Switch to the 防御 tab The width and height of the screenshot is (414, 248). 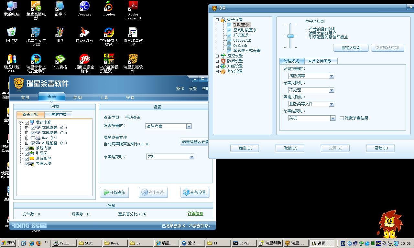[x=78, y=97]
